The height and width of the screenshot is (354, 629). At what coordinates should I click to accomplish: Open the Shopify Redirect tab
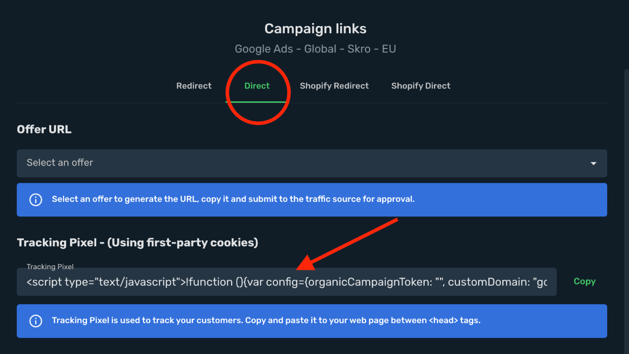pos(334,86)
